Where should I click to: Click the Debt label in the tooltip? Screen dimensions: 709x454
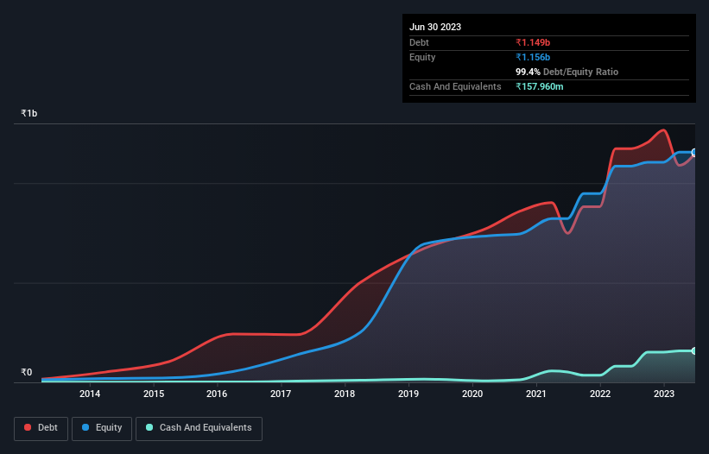point(419,42)
